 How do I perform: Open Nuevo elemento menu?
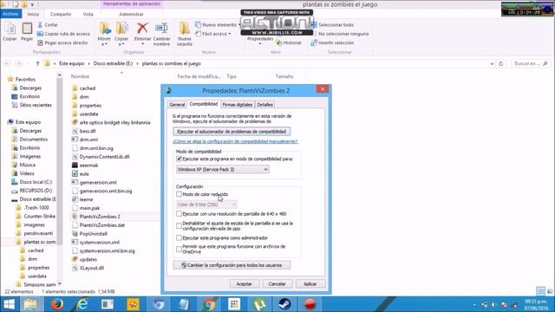pos(217,25)
